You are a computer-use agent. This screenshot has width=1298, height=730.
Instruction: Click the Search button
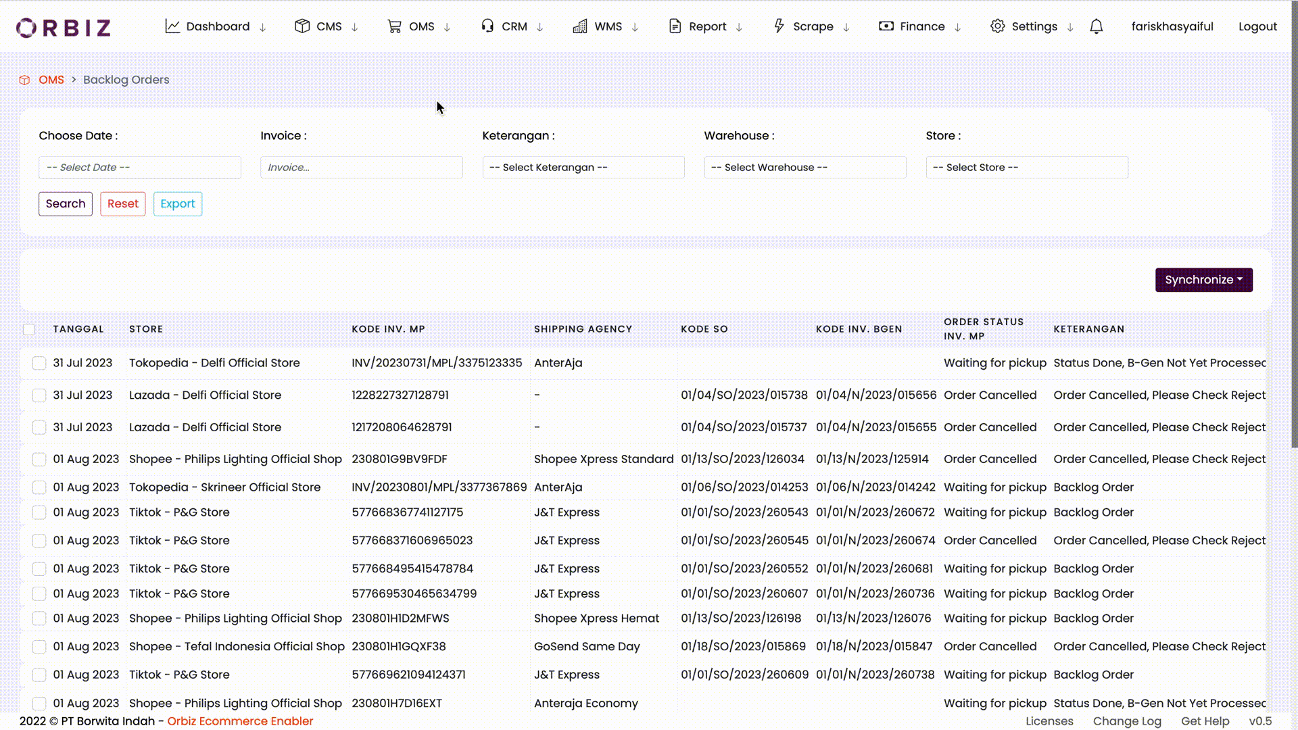pos(66,204)
